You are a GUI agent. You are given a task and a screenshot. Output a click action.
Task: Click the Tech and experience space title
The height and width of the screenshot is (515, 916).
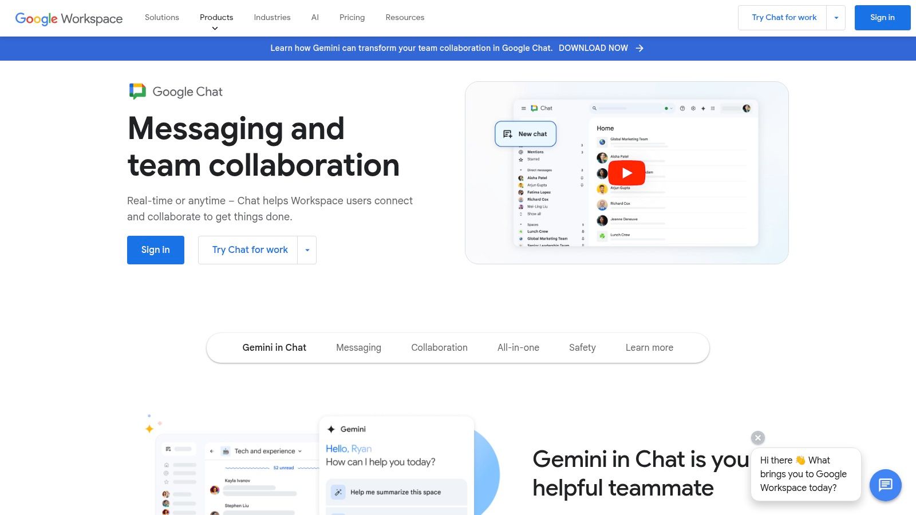(264, 451)
